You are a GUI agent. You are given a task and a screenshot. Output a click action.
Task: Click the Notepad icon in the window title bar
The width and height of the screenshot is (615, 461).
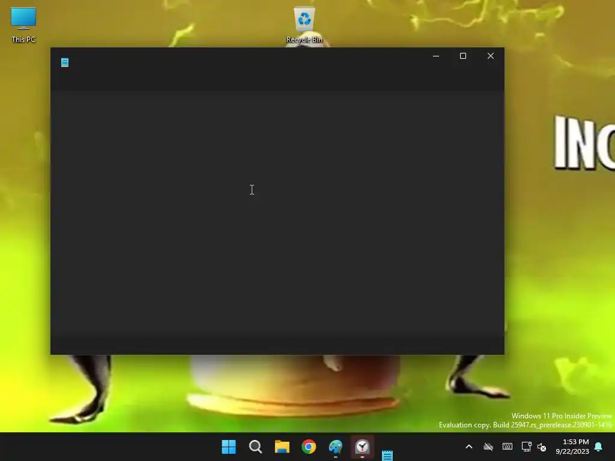point(65,62)
